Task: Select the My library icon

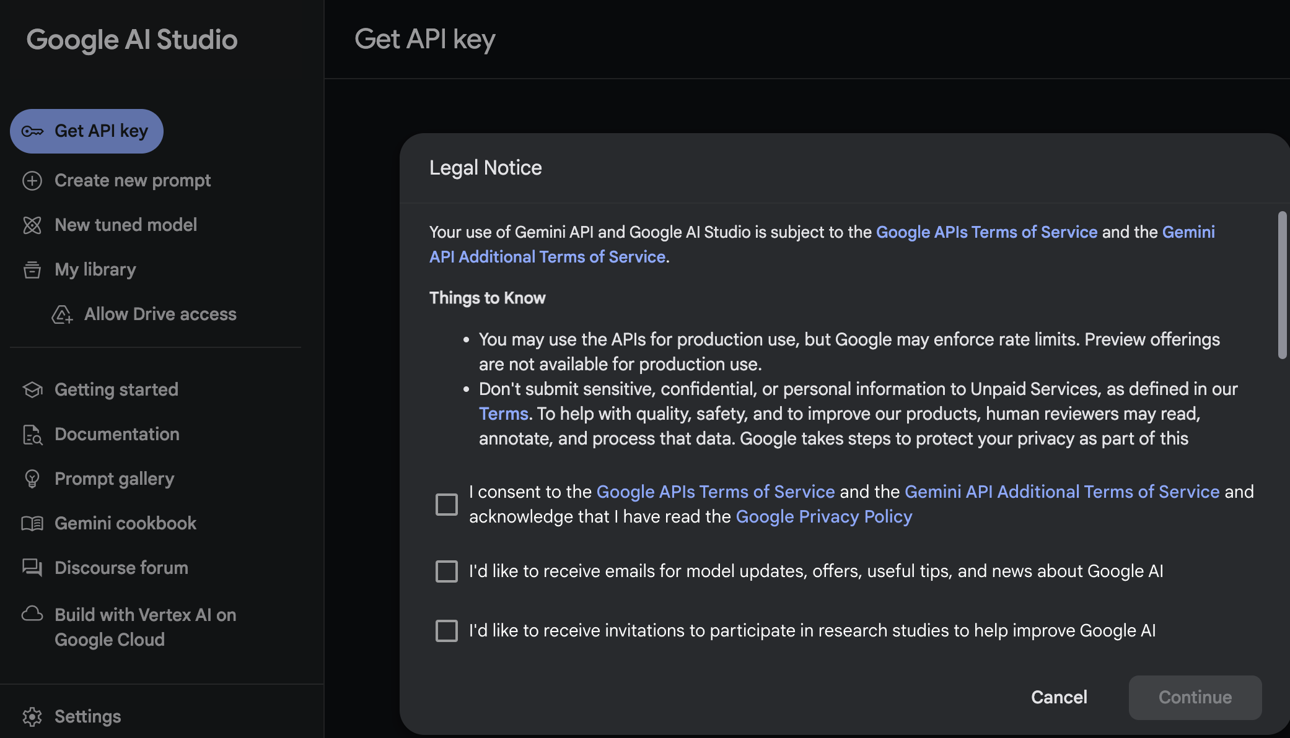Action: pos(32,269)
